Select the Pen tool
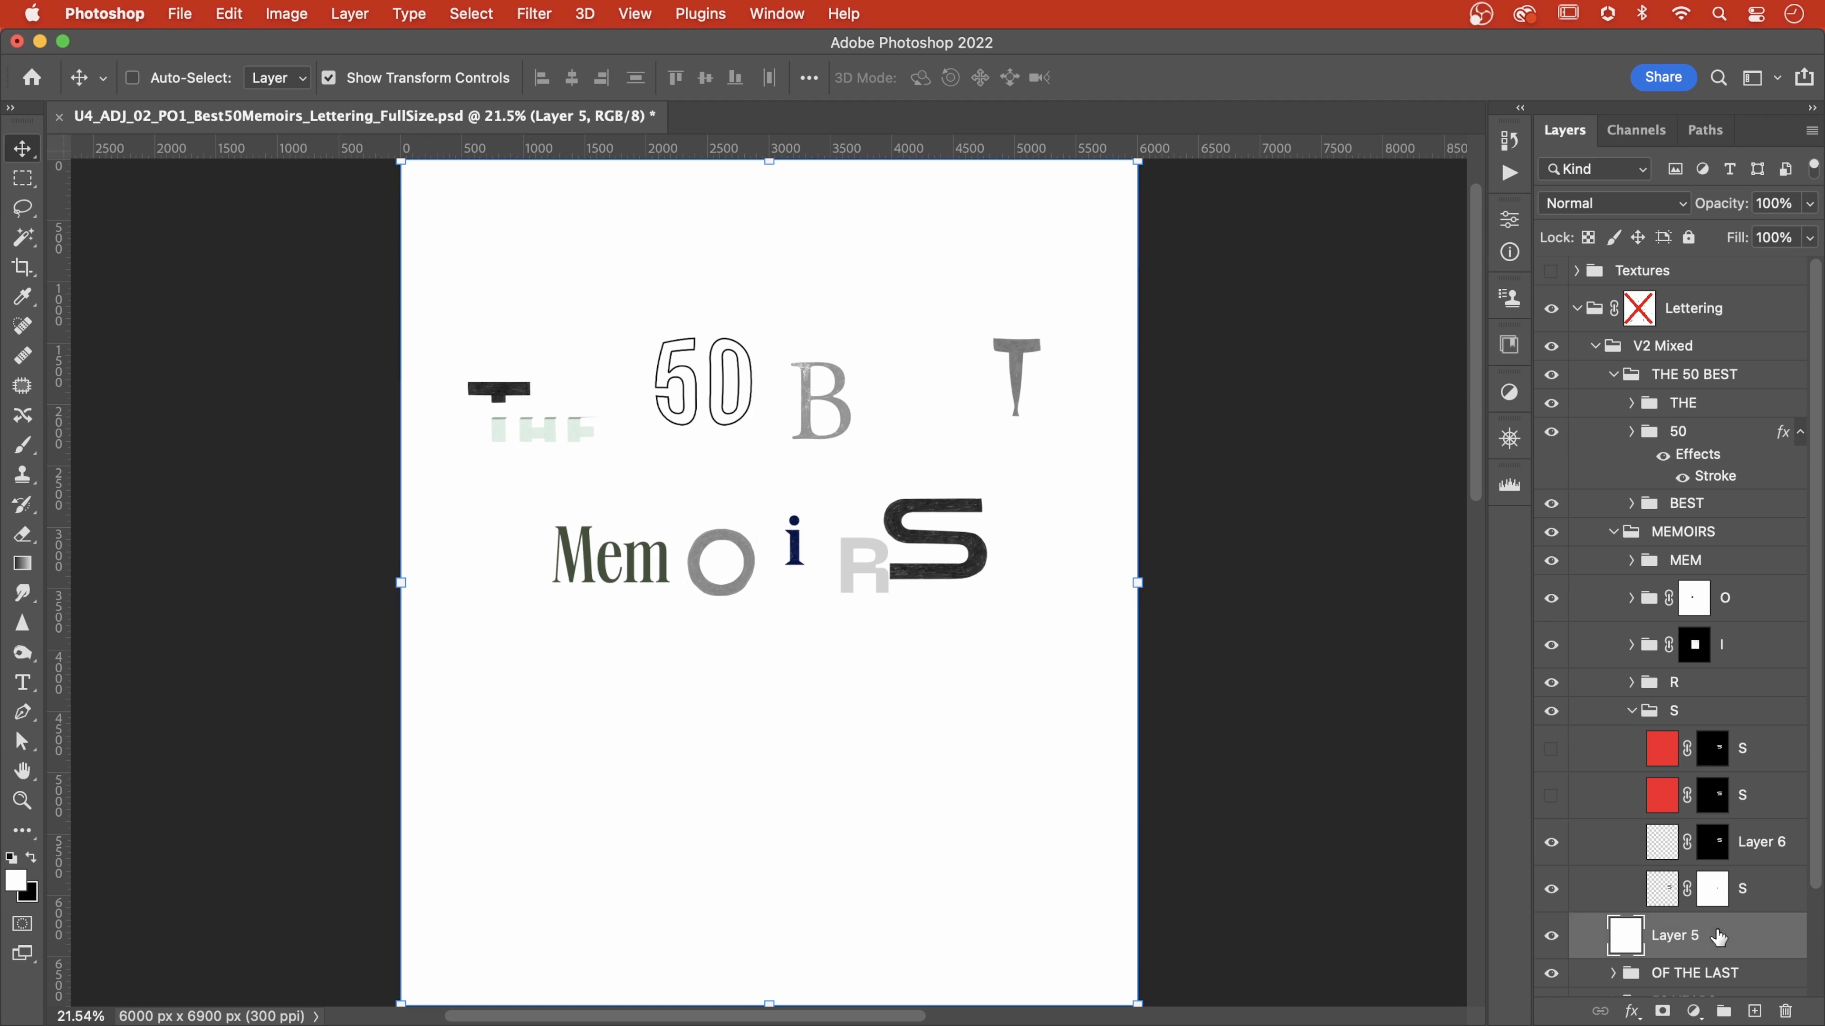Viewport: 1825px width, 1026px height. (23, 712)
